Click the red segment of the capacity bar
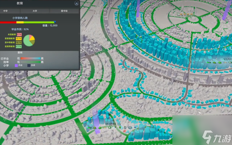Viewport: 232px width, 145px height. pos(8,22)
